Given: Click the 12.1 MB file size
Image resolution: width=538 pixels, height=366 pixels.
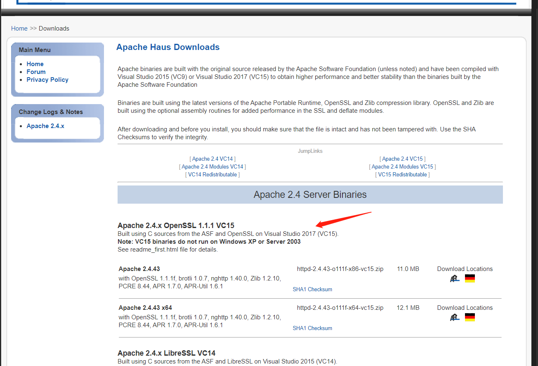Looking at the screenshot, I should click(x=408, y=308).
